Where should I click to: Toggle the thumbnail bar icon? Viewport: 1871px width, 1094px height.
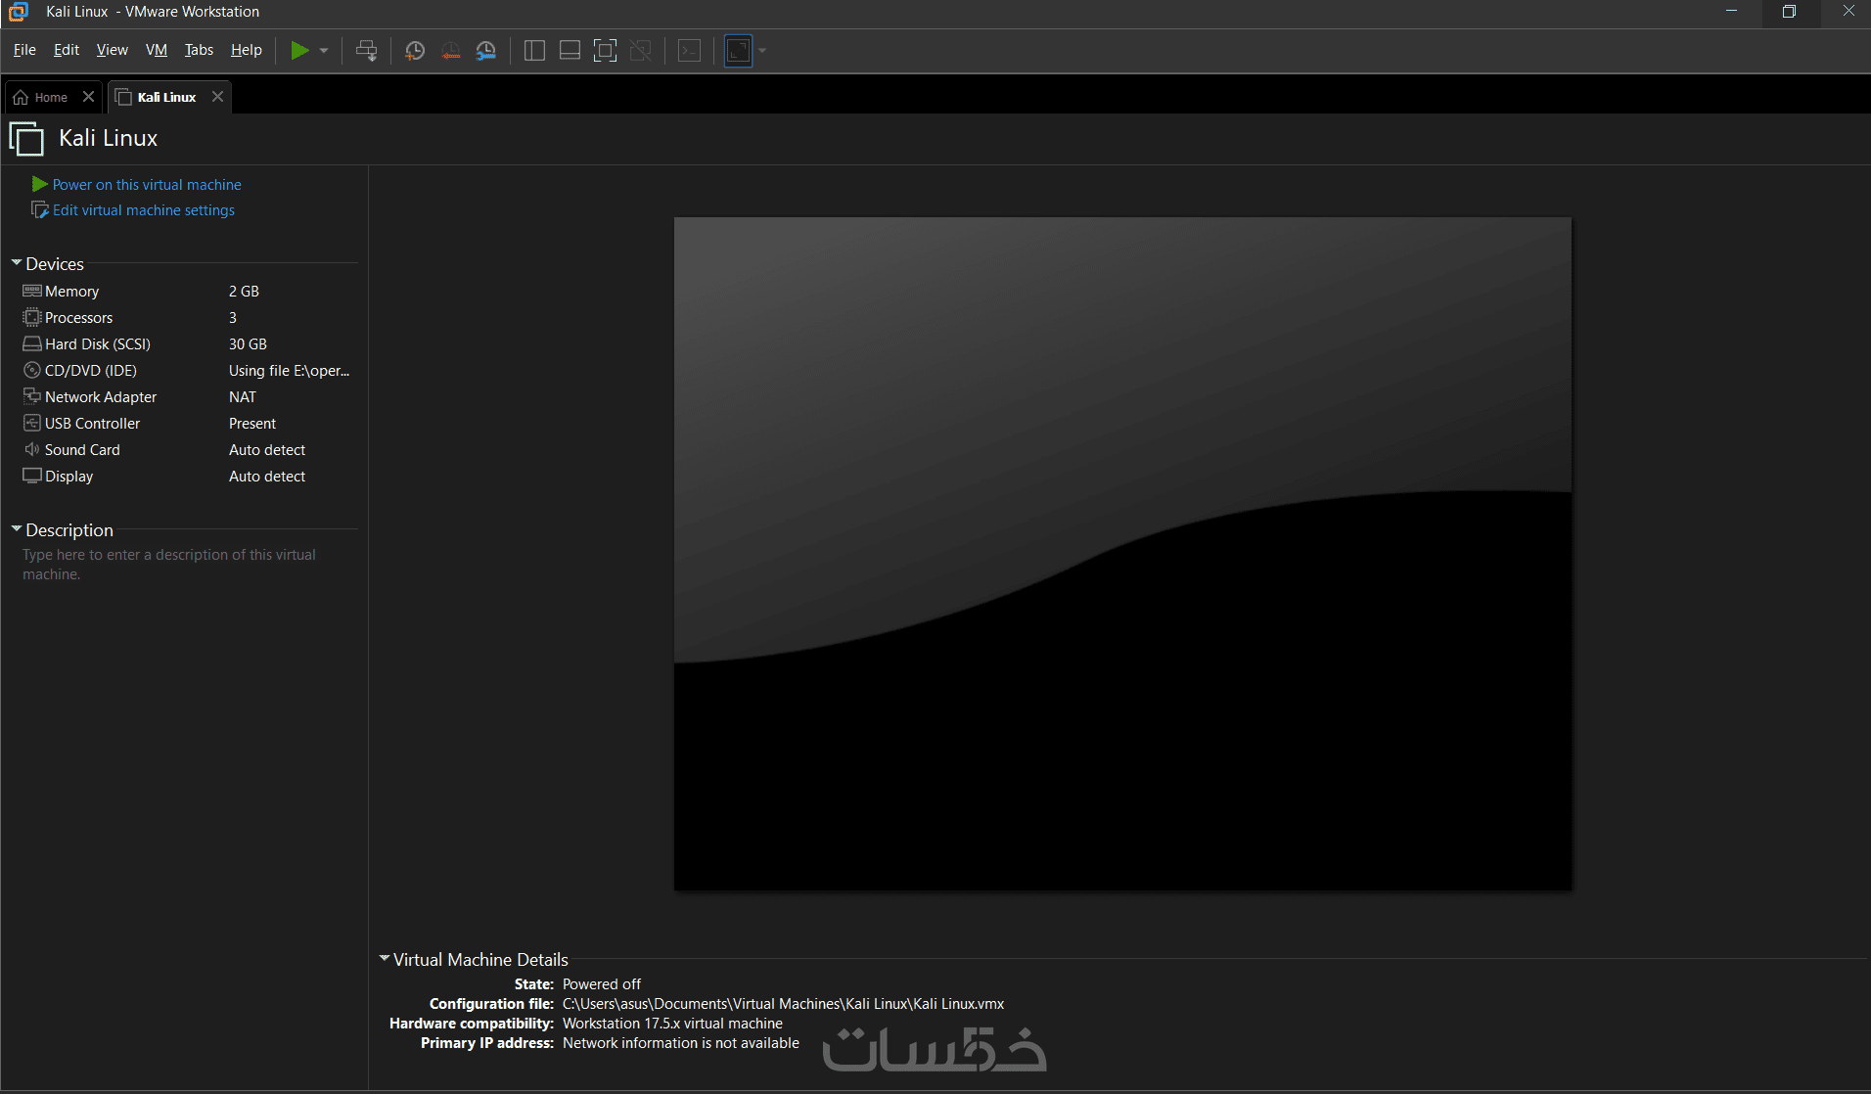tap(570, 51)
